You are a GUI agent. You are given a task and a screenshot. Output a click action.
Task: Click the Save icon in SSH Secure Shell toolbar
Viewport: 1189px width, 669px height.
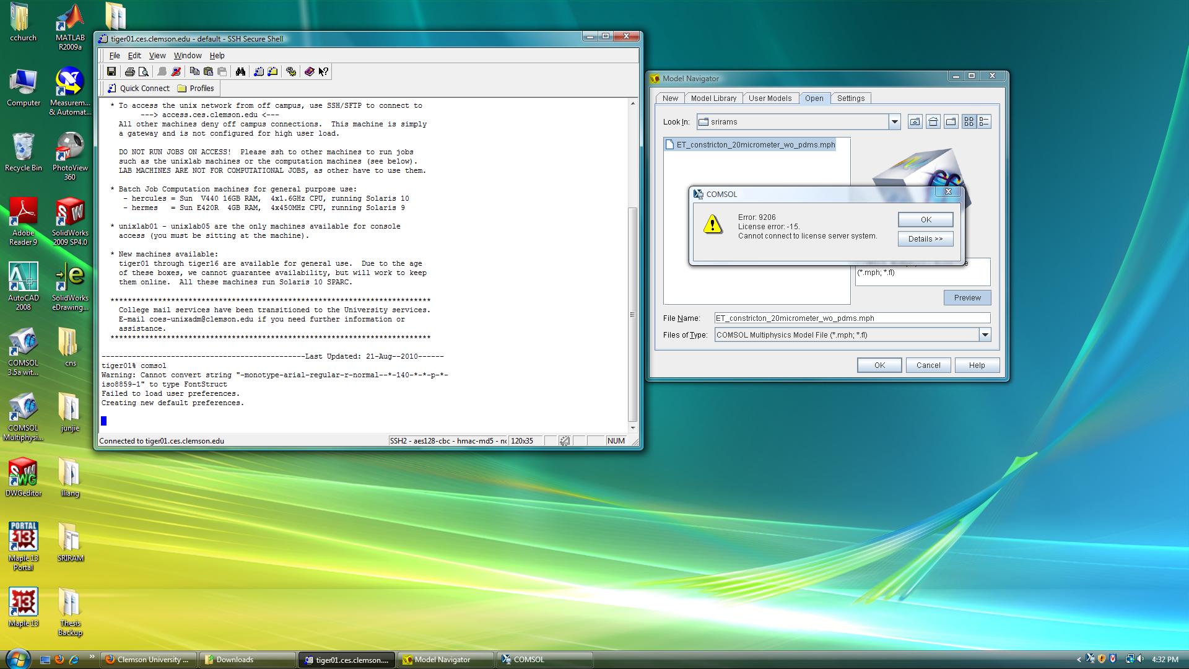pos(111,72)
